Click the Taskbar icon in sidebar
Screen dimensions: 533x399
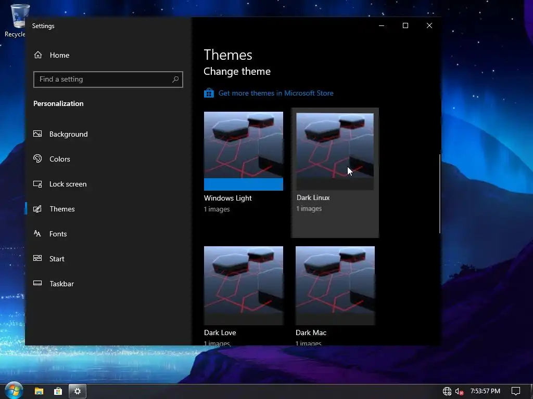coord(37,283)
